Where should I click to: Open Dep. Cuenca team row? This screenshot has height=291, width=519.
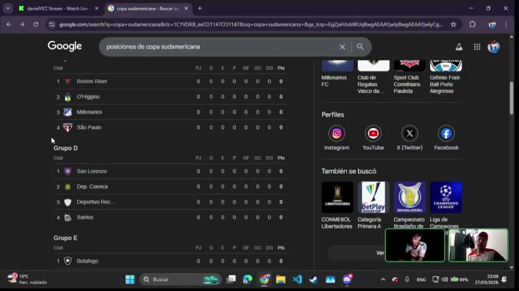pyautogui.click(x=170, y=186)
